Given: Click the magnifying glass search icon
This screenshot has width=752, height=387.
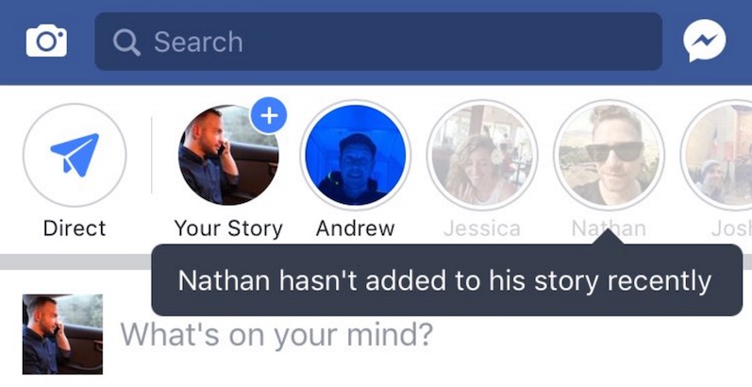Looking at the screenshot, I should 126,42.
